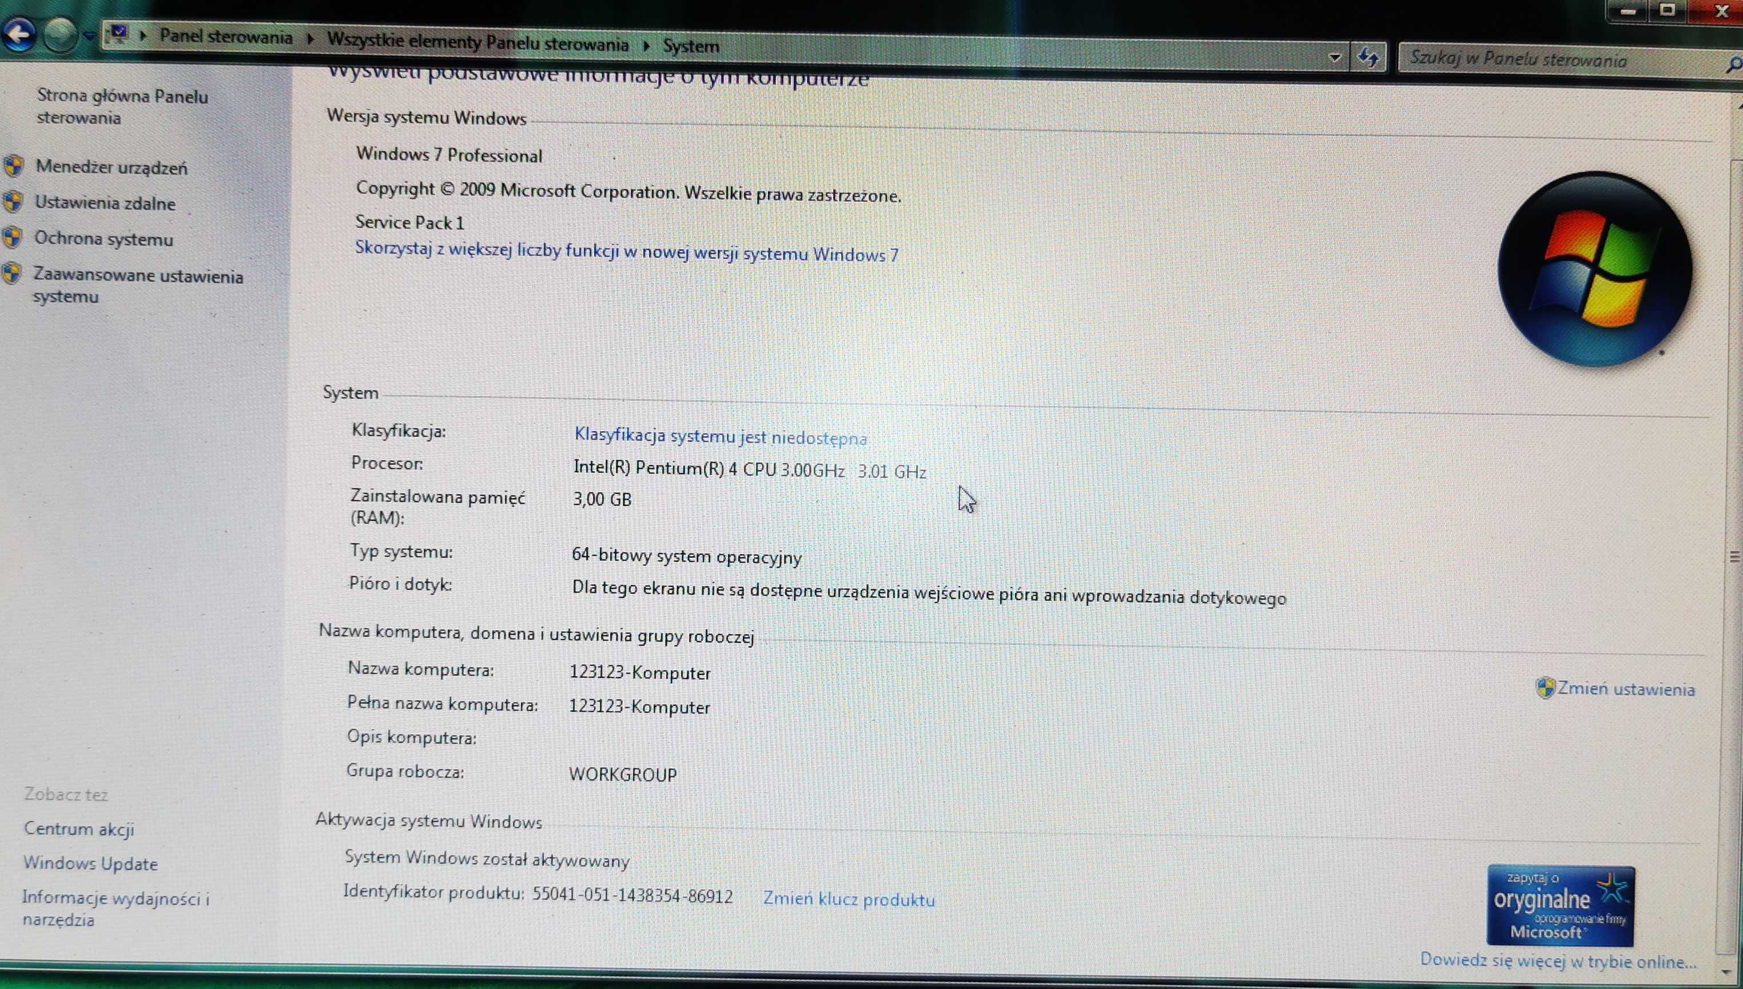
Task: Select Service Pack 1 text
Action: coord(409,222)
